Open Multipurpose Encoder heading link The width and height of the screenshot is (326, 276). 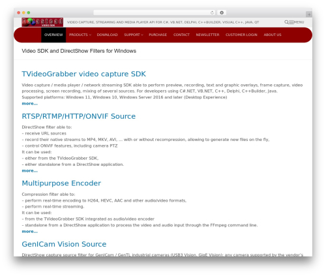[x=61, y=183]
